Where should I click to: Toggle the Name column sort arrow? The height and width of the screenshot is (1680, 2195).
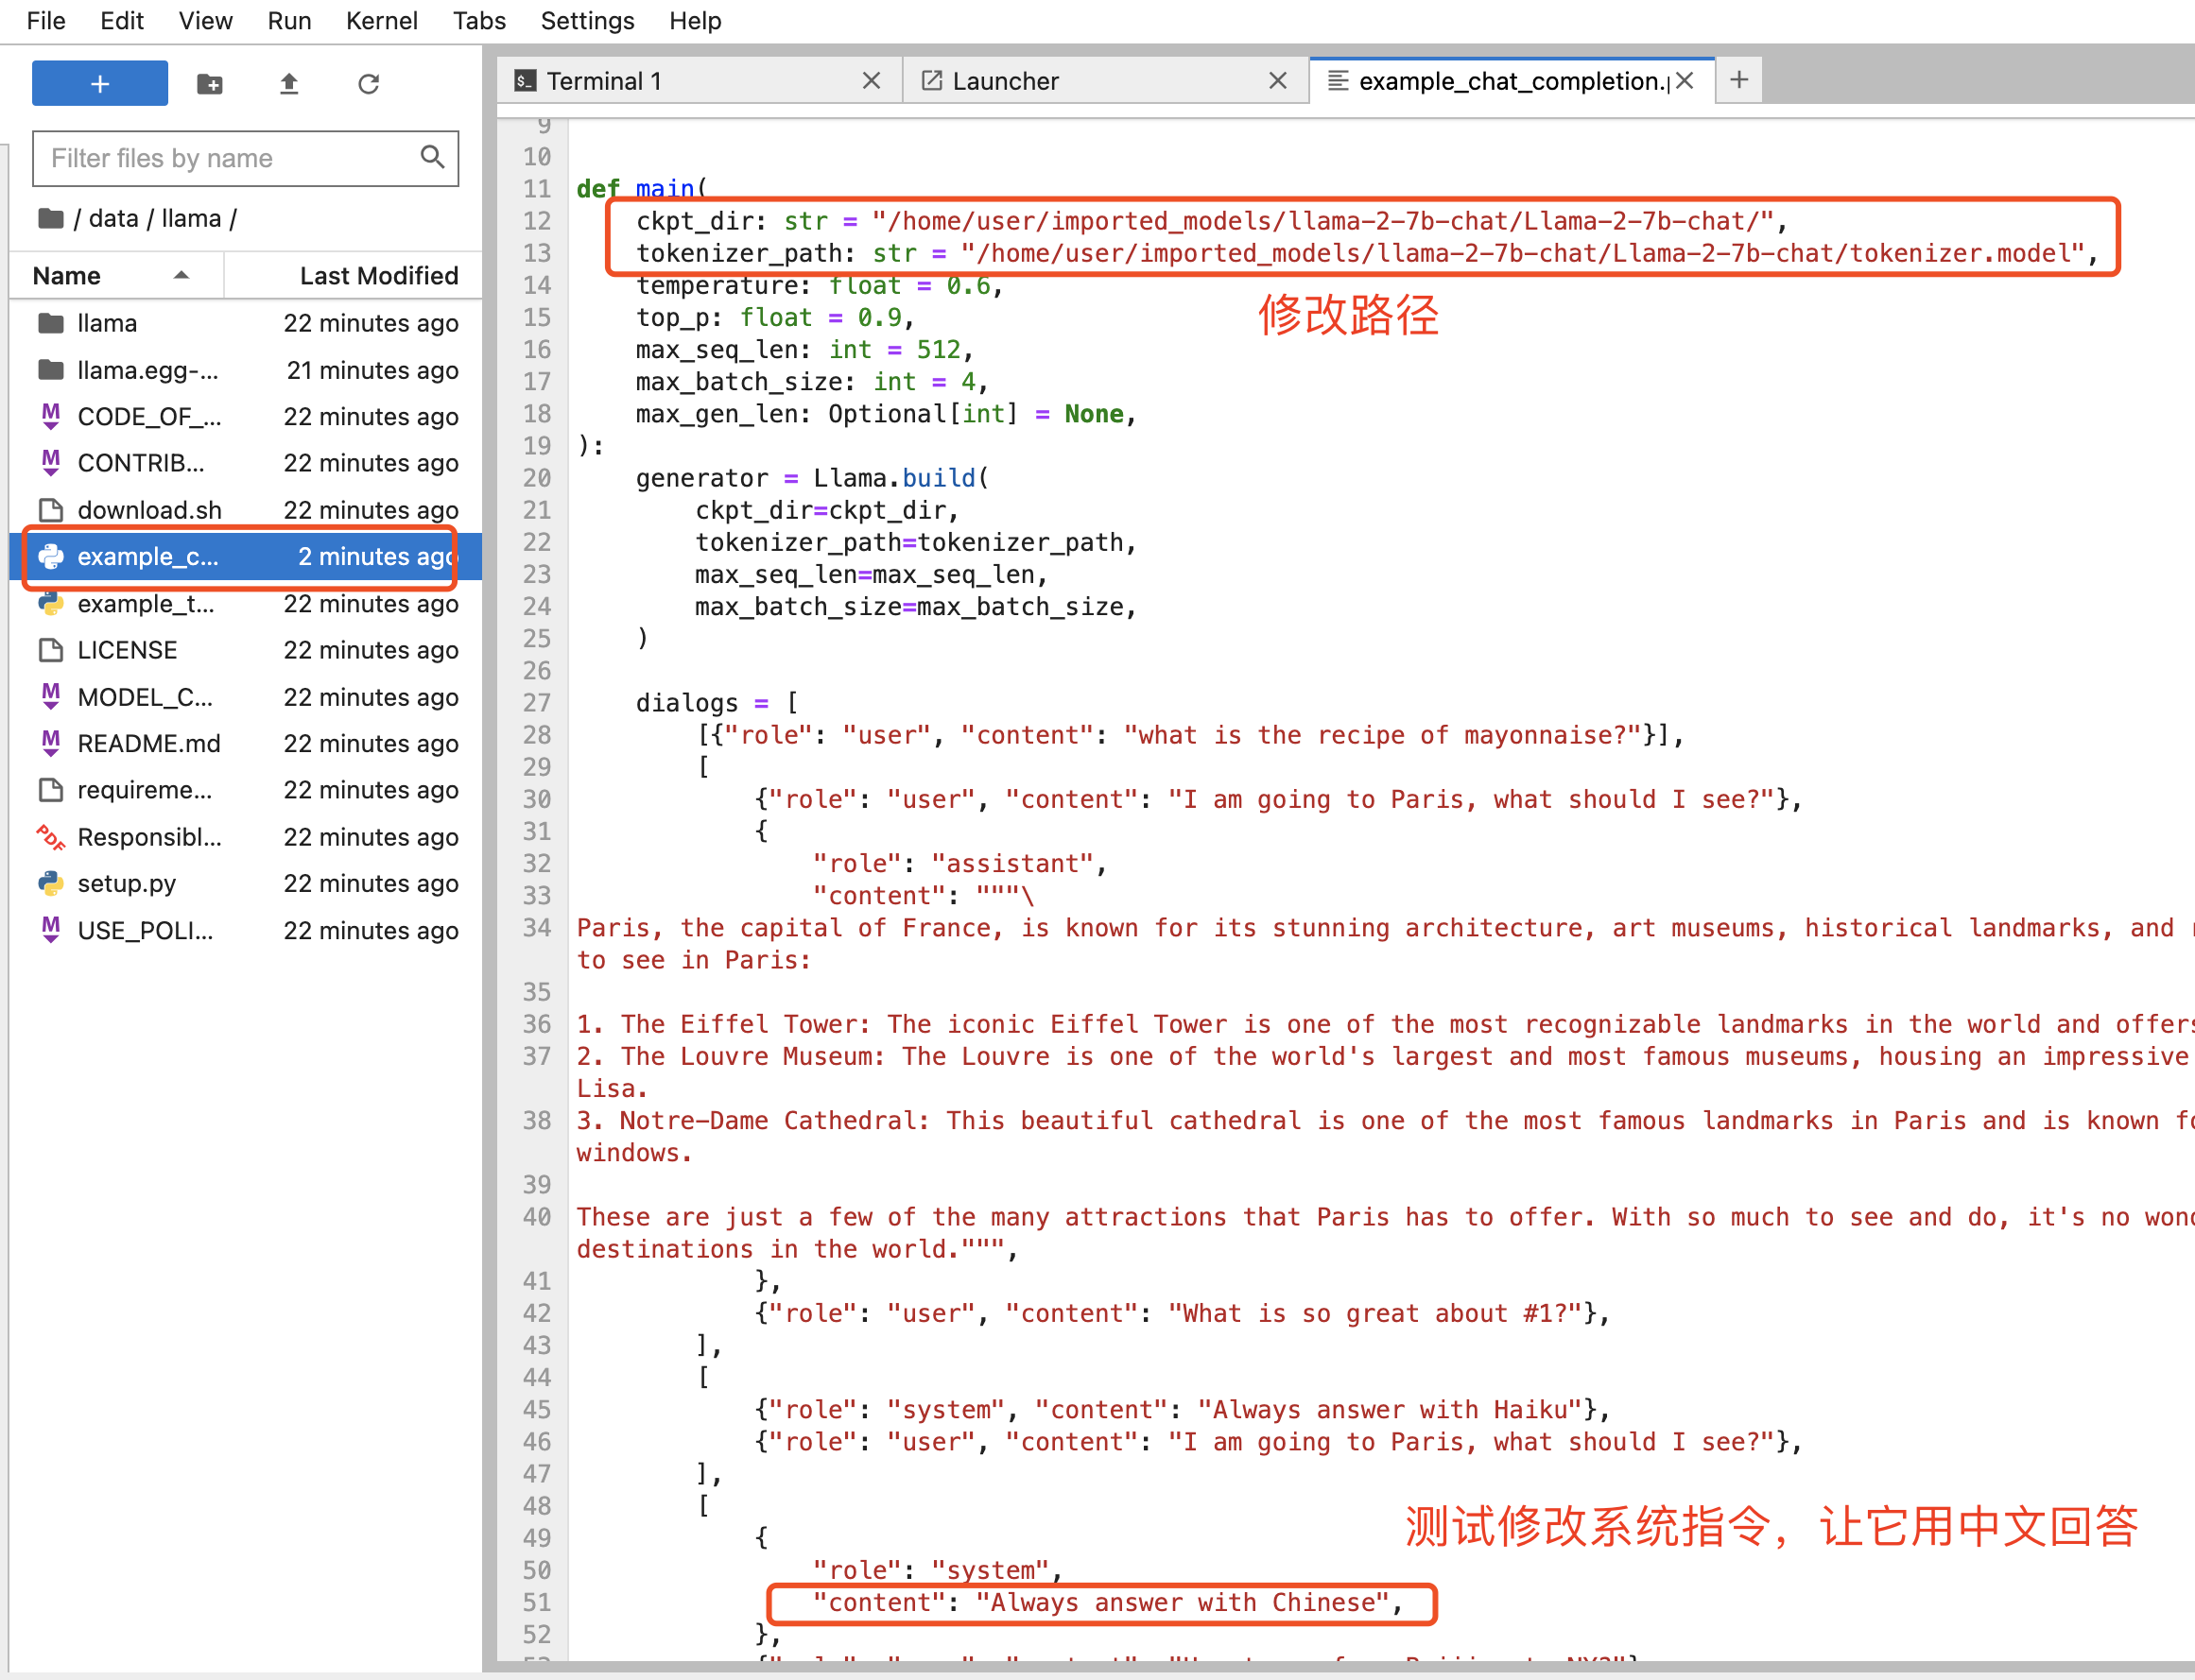tap(181, 275)
